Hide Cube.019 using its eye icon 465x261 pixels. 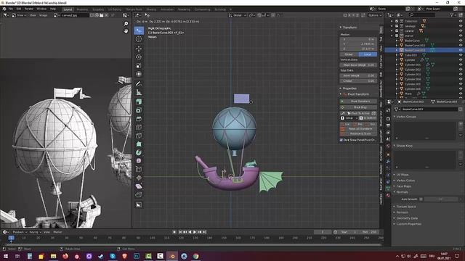click(461, 55)
